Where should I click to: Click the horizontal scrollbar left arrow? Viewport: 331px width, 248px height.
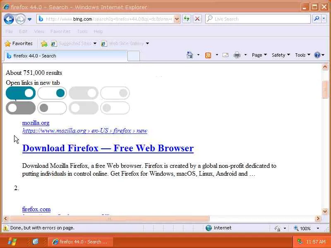6,219
